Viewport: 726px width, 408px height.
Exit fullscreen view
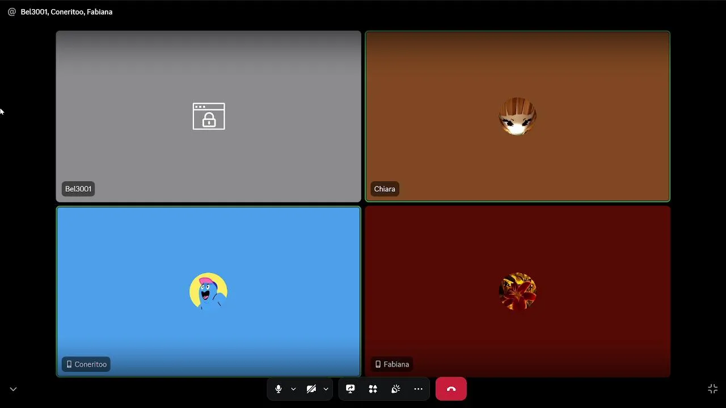713,389
